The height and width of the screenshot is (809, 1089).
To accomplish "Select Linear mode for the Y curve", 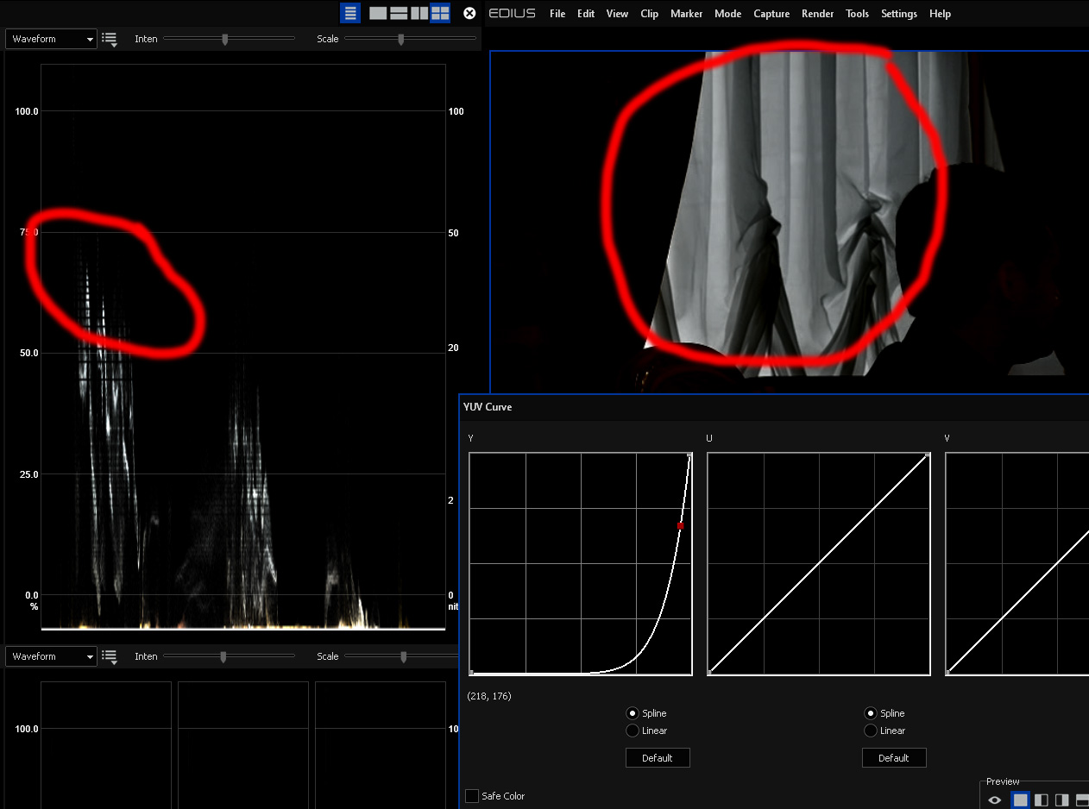I will [x=633, y=731].
